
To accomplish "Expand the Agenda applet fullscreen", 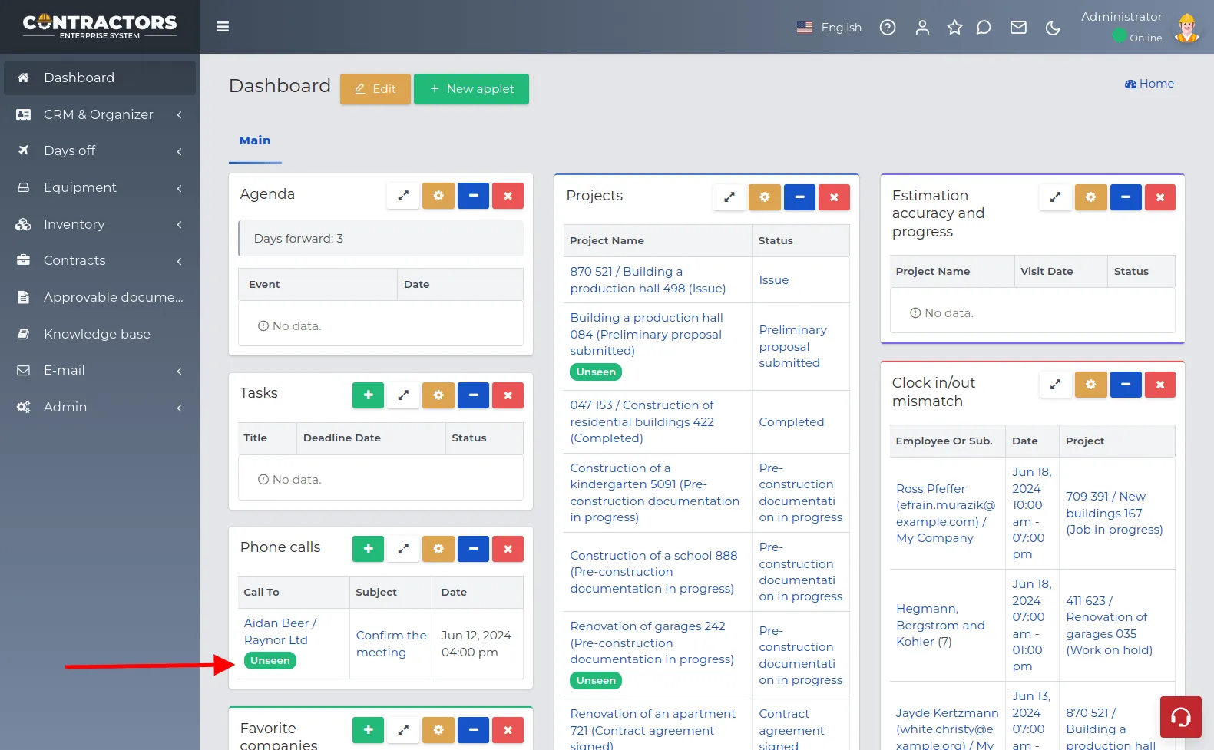I will [403, 196].
